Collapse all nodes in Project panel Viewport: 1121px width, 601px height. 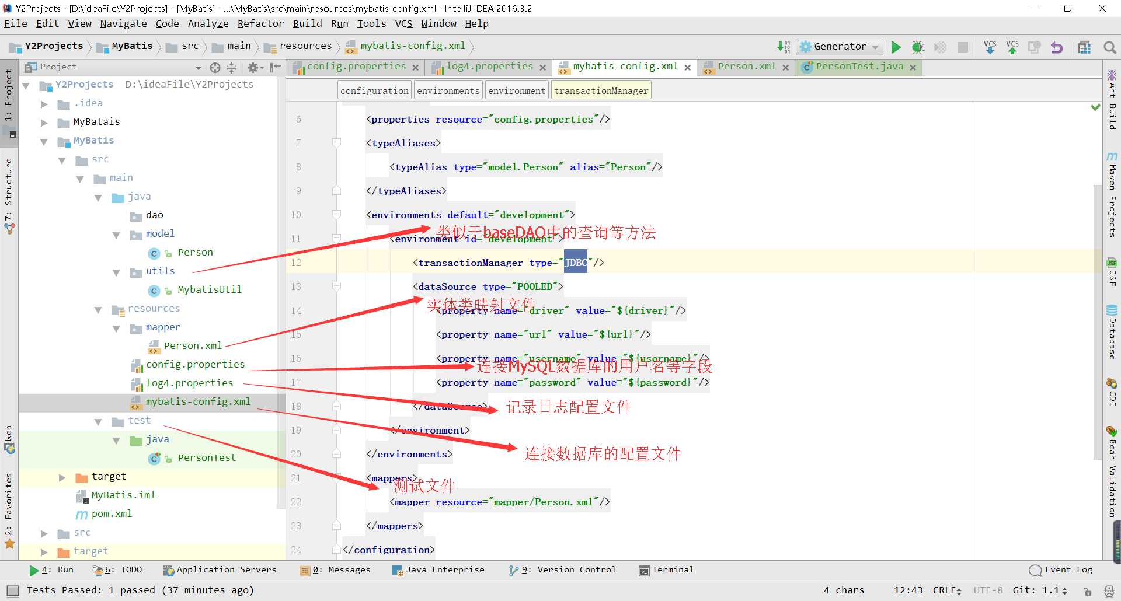[x=231, y=67]
